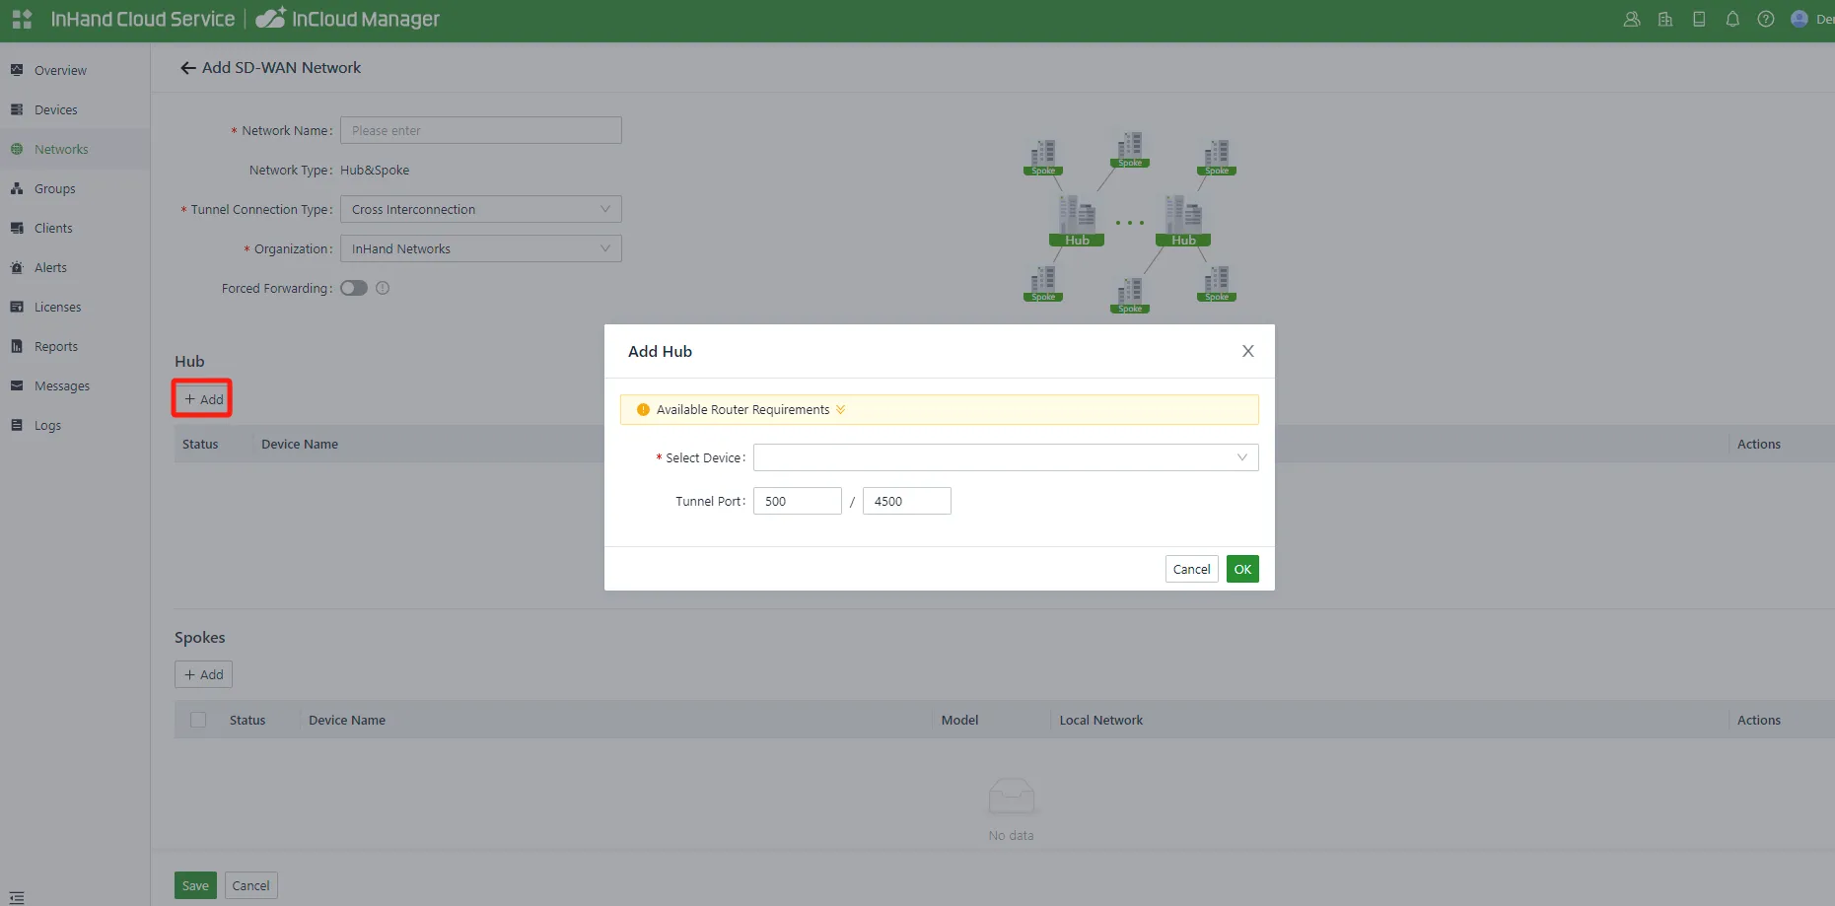
Task: Click the Reports sidebar icon
Action: 17,346
